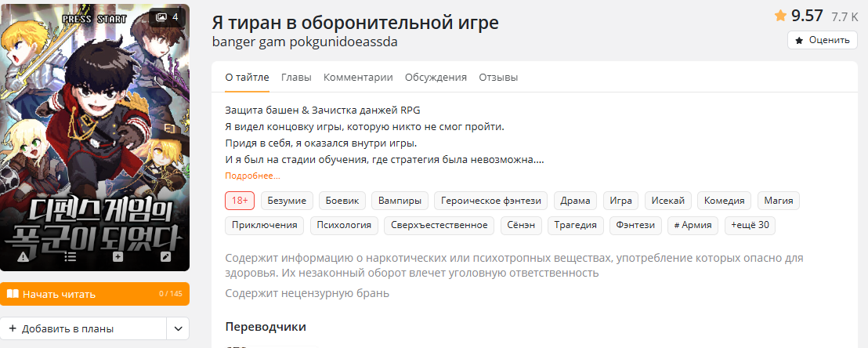Click the open book icon on the read button
This screenshot has width=868, height=348.
[13, 294]
